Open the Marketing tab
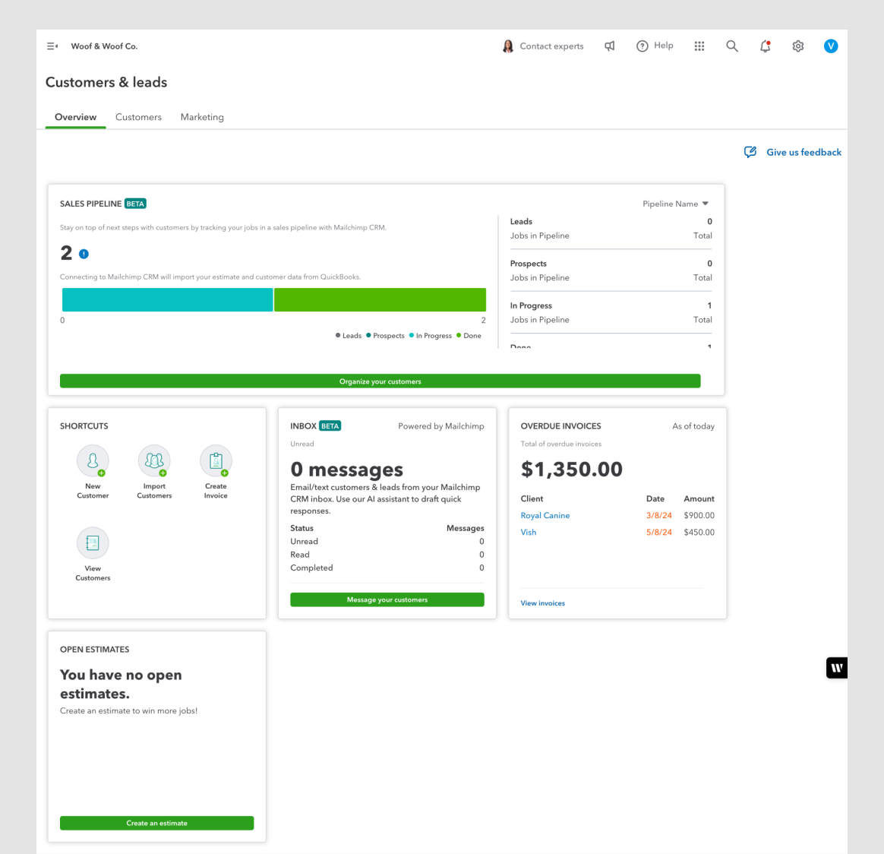The height and width of the screenshot is (854, 884). 202,117
